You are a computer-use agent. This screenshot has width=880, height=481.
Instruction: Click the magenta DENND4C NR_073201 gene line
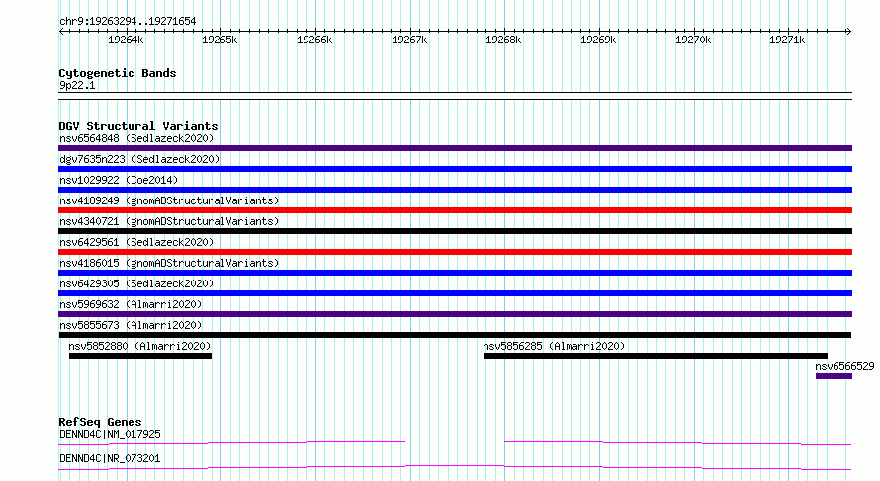[x=455, y=467]
